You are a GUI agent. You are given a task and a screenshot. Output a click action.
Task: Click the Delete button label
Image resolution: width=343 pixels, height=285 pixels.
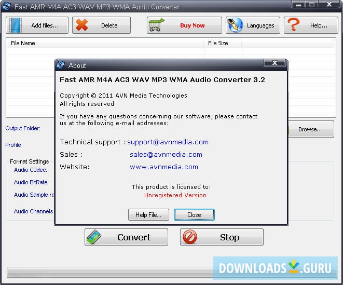pyautogui.click(x=109, y=25)
